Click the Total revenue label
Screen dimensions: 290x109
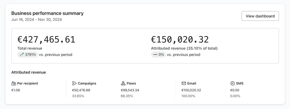[30, 48]
